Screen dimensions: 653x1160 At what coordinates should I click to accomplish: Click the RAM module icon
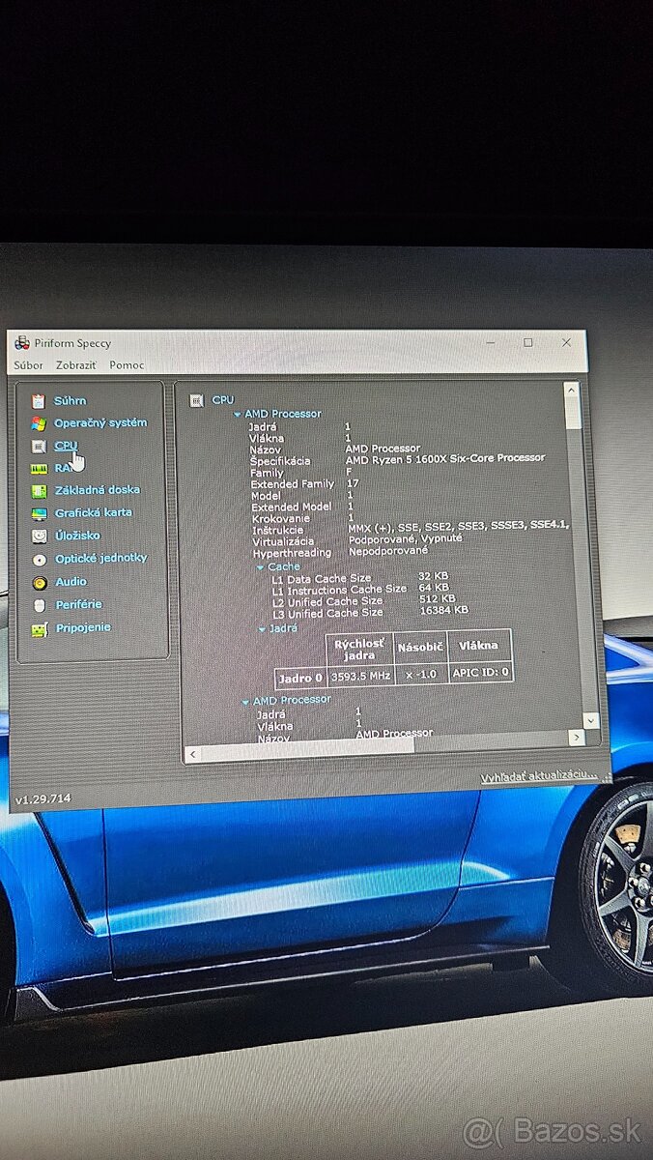coord(39,468)
